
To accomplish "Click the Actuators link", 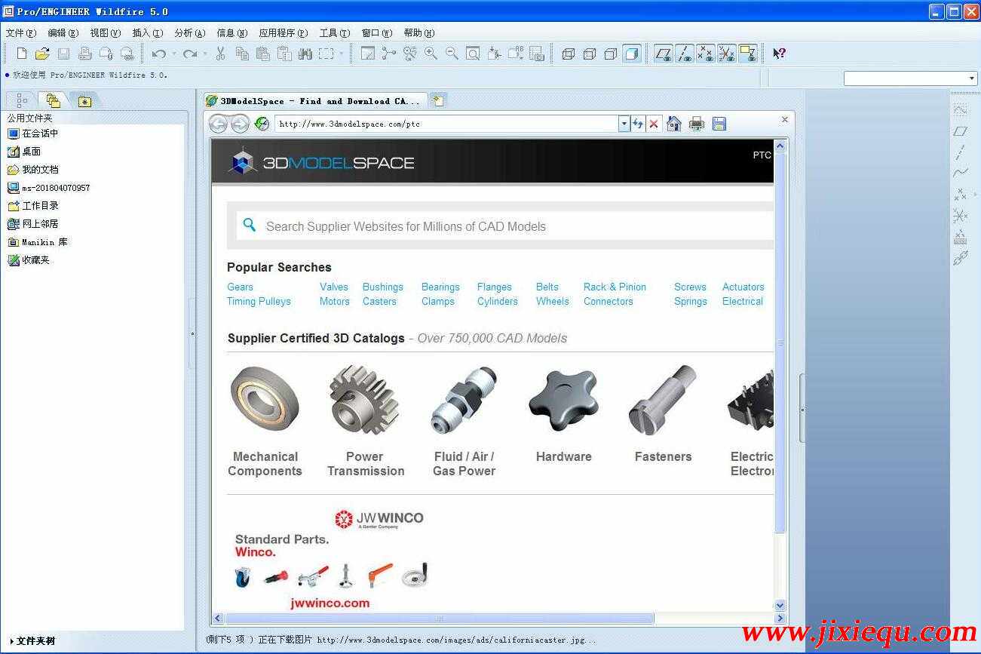I will (x=743, y=287).
